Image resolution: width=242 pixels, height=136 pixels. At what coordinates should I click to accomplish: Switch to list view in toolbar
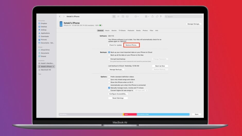[x=118, y=16]
